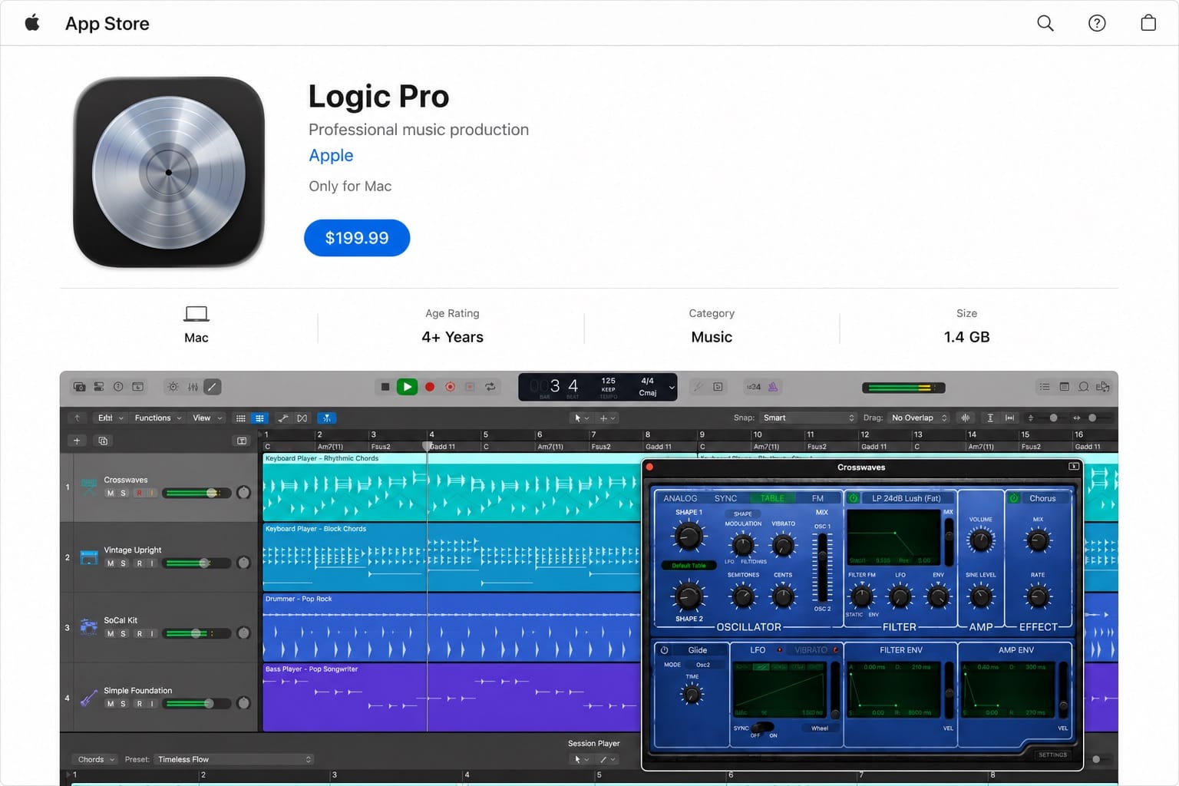Toggle the Editors pencil icon
The height and width of the screenshot is (786, 1179).
(213, 387)
